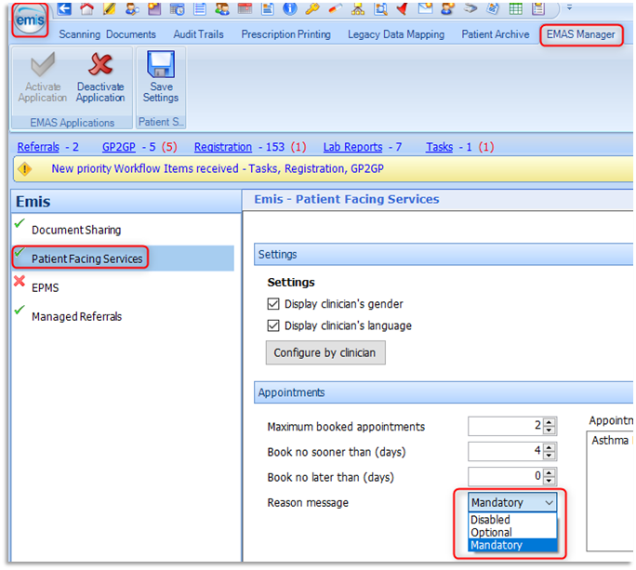Open the quick access toolbar customise arrow
The height and width of the screenshot is (570, 636).
point(569,7)
